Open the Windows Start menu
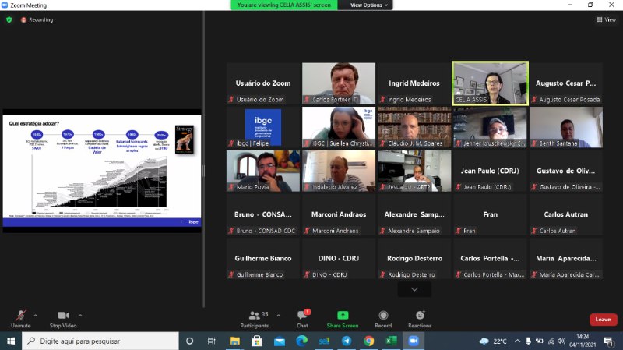The height and width of the screenshot is (350, 623). click(11, 341)
